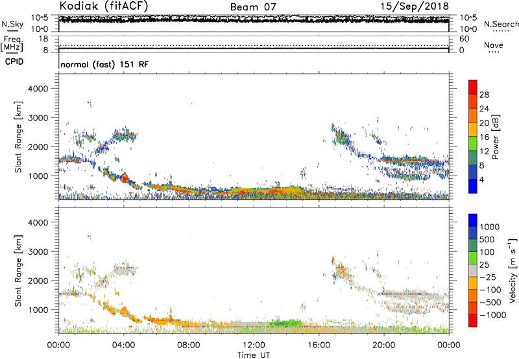
Task: Click the date '15/Sep/2018'
Action: click(x=415, y=6)
